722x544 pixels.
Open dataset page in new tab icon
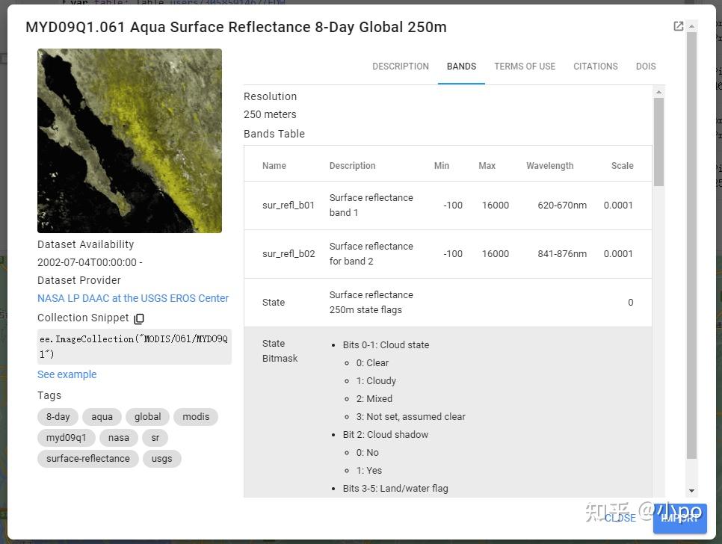679,26
